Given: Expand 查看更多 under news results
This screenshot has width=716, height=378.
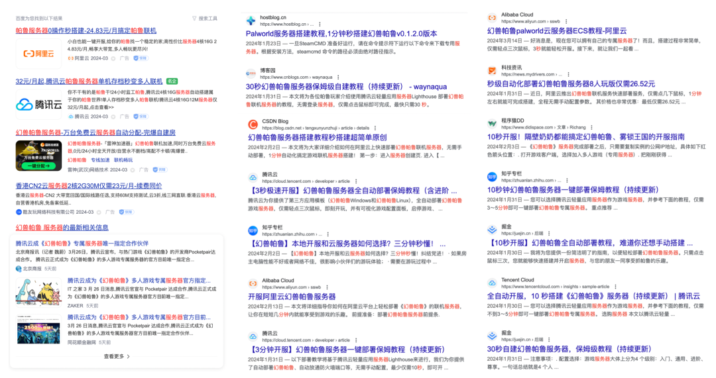Looking at the screenshot, I should pos(117,357).
